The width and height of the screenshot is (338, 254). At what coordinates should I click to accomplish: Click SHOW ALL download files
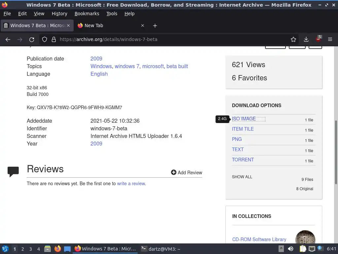(242, 177)
